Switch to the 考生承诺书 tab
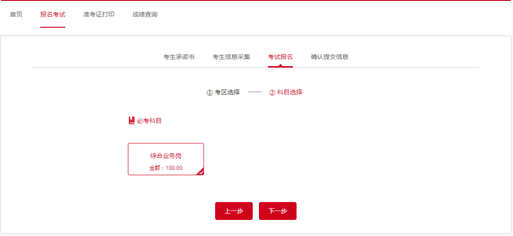Screen dimensions: 513x236 point(179,57)
